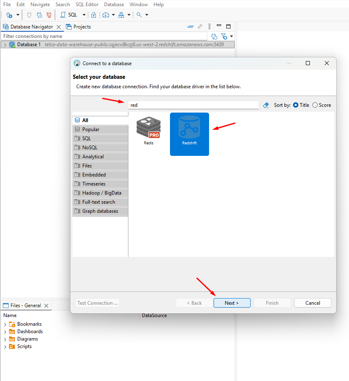Viewport: 349px width, 381px height.
Task: Click the Cancel button
Action: pos(313,303)
